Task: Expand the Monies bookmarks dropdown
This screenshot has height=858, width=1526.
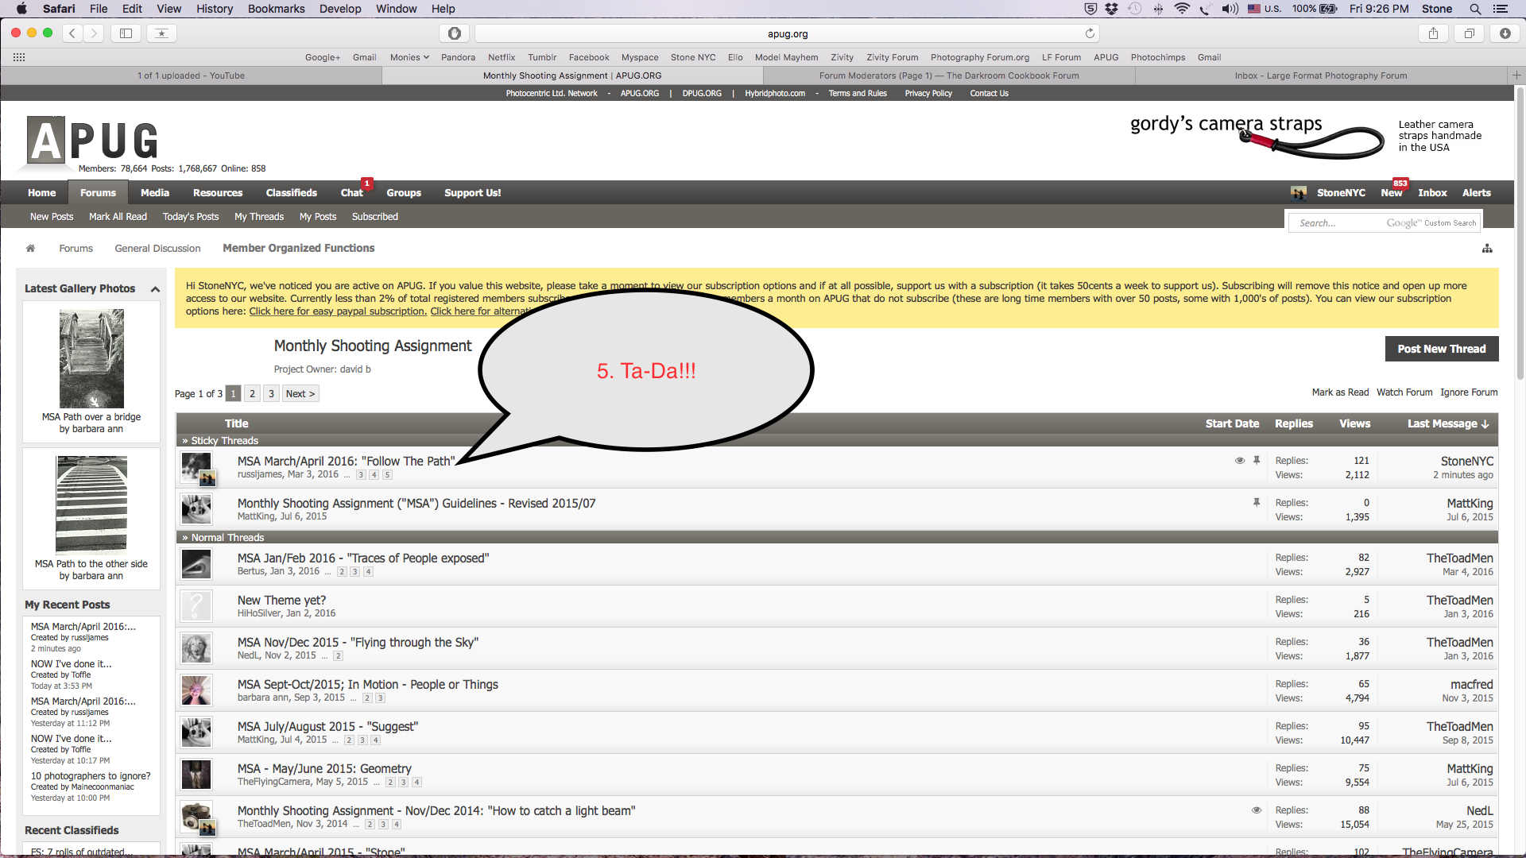Action: click(409, 57)
